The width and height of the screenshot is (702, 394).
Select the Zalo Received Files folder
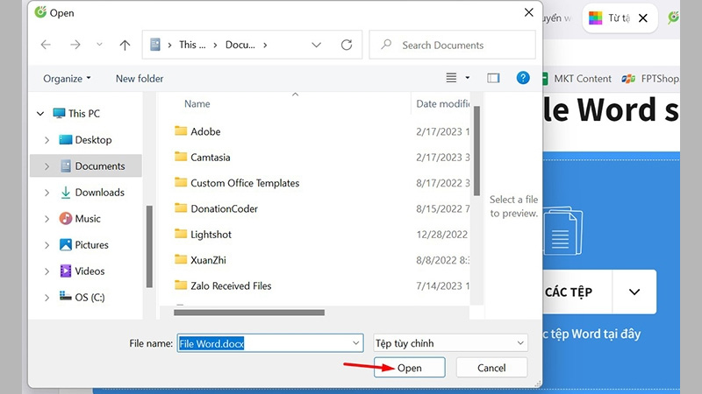(231, 285)
